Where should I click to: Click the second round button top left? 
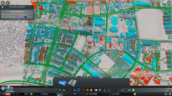(8, 3)
